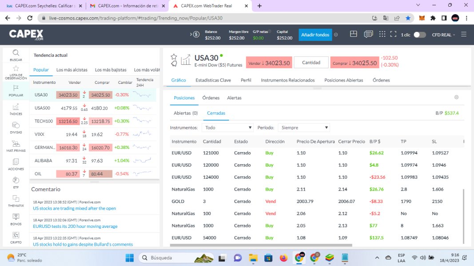The image size is (474, 266).
Task: Open the Perfil tab
Action: tap(246, 80)
